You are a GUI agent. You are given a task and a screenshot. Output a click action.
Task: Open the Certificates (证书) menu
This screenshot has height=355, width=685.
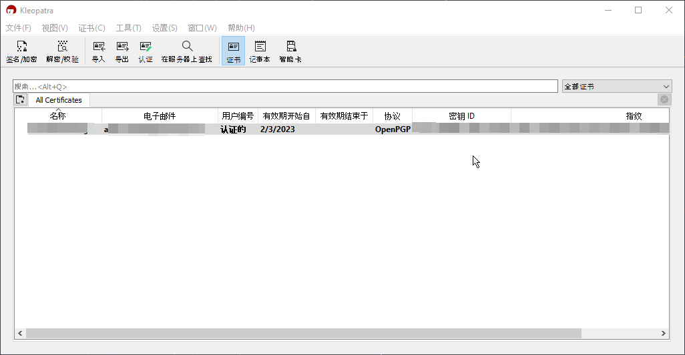(x=91, y=28)
